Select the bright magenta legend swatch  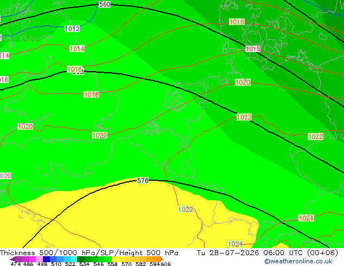[x=33, y=259]
